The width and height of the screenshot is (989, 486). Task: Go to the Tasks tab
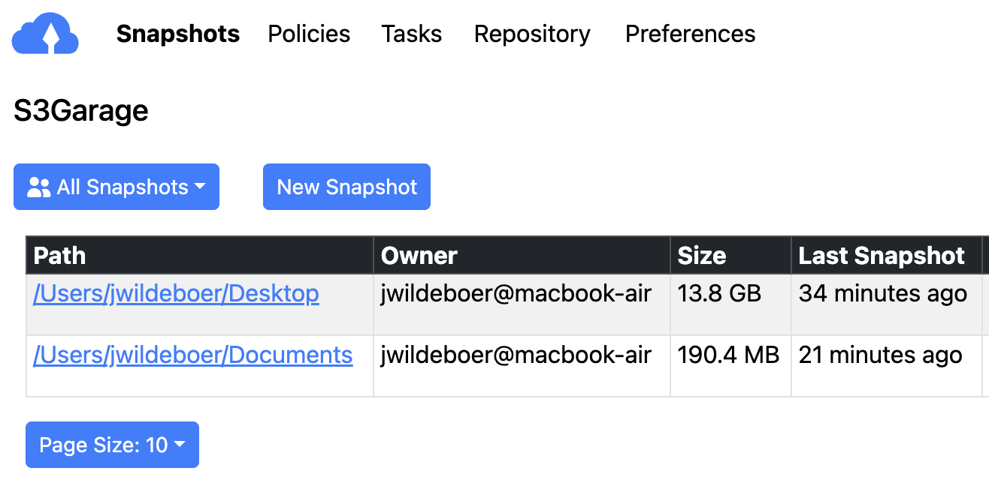pyautogui.click(x=411, y=34)
